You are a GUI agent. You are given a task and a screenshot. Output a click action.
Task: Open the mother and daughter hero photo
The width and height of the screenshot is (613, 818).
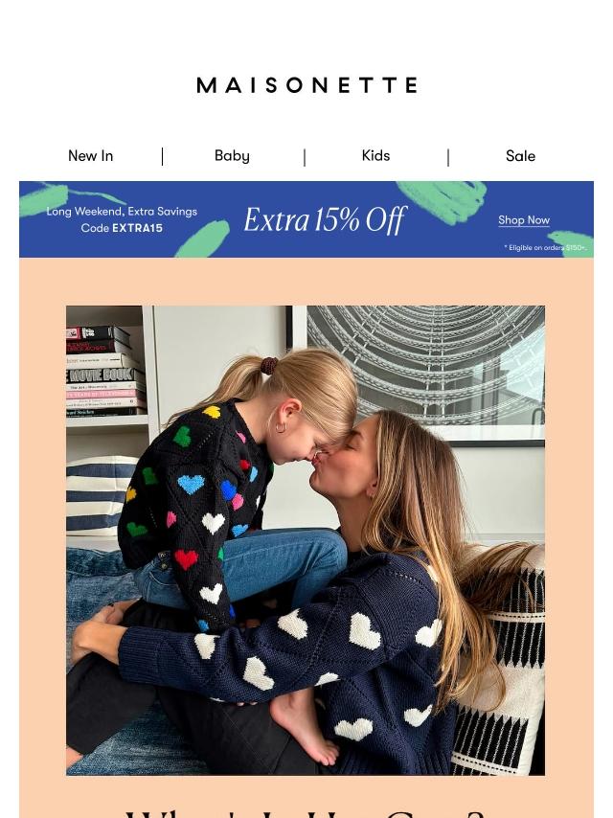point(306,540)
